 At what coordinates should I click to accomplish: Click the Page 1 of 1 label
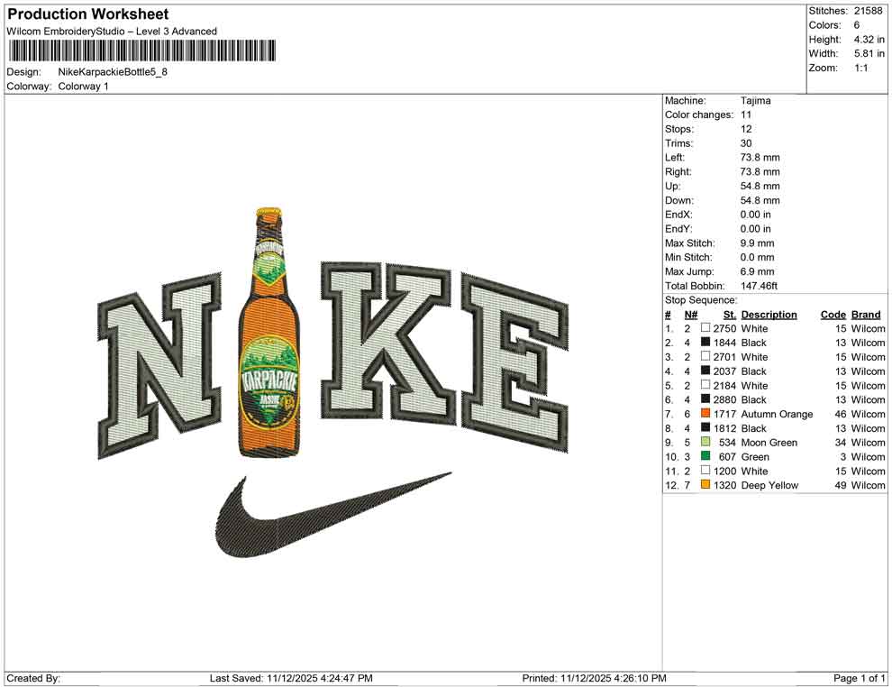point(855,677)
